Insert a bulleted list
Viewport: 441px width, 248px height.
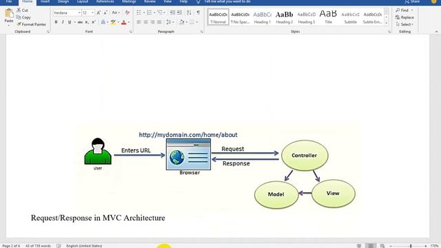click(139, 12)
